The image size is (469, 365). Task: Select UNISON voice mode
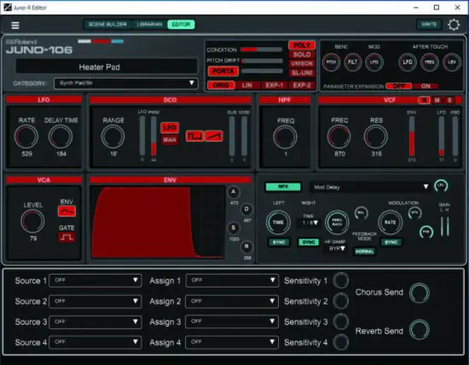pyautogui.click(x=302, y=63)
